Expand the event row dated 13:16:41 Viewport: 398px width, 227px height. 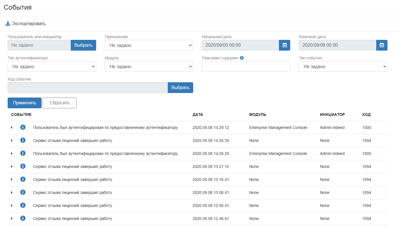pos(12,180)
